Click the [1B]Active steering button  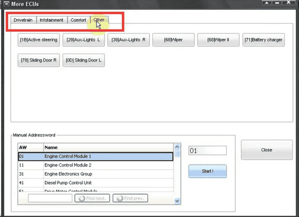[38, 40]
